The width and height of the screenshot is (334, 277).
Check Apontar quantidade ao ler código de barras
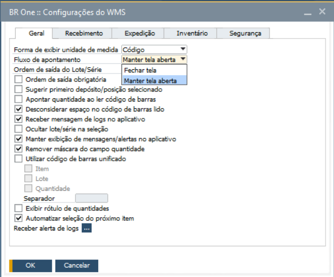(19, 99)
